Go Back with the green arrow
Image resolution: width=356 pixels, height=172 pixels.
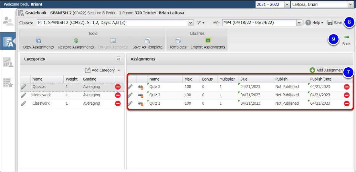[346, 40]
